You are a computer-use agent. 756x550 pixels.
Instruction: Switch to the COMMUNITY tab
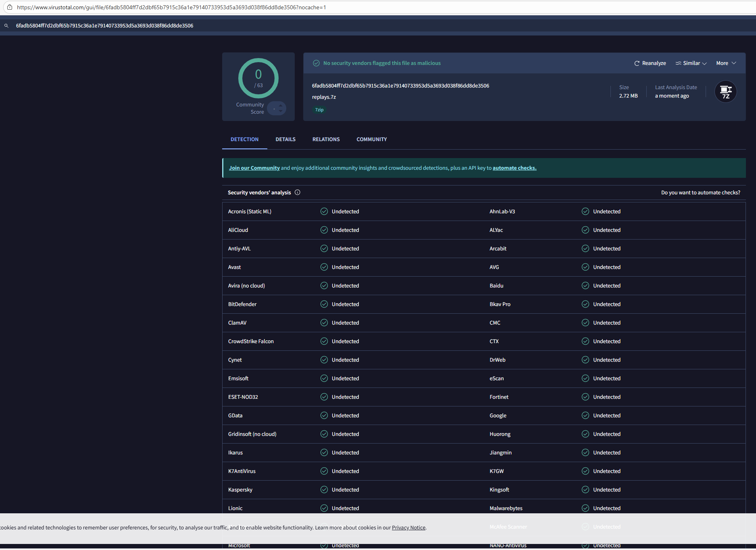[372, 139]
